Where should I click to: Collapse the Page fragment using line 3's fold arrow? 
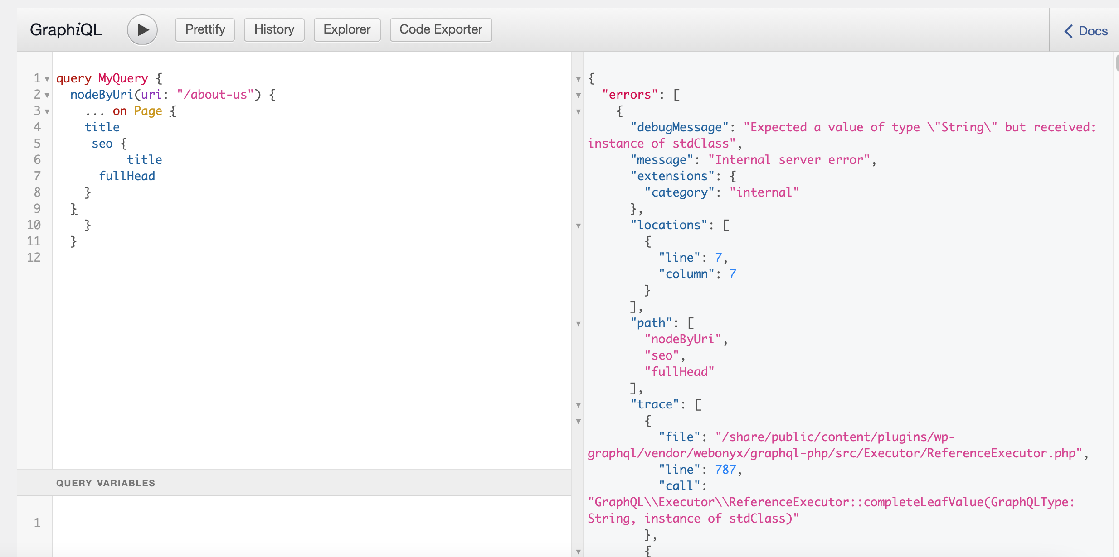coord(48,111)
